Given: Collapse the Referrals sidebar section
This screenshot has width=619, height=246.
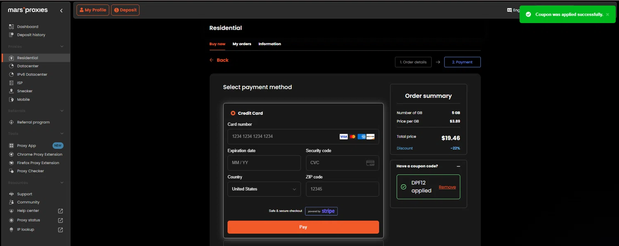Looking at the screenshot, I should (62, 111).
